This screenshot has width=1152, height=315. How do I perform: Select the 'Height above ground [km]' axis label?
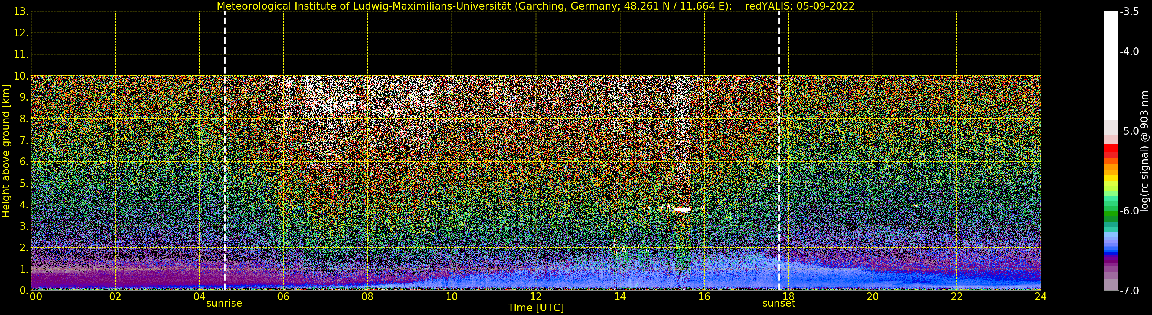click(x=6, y=151)
